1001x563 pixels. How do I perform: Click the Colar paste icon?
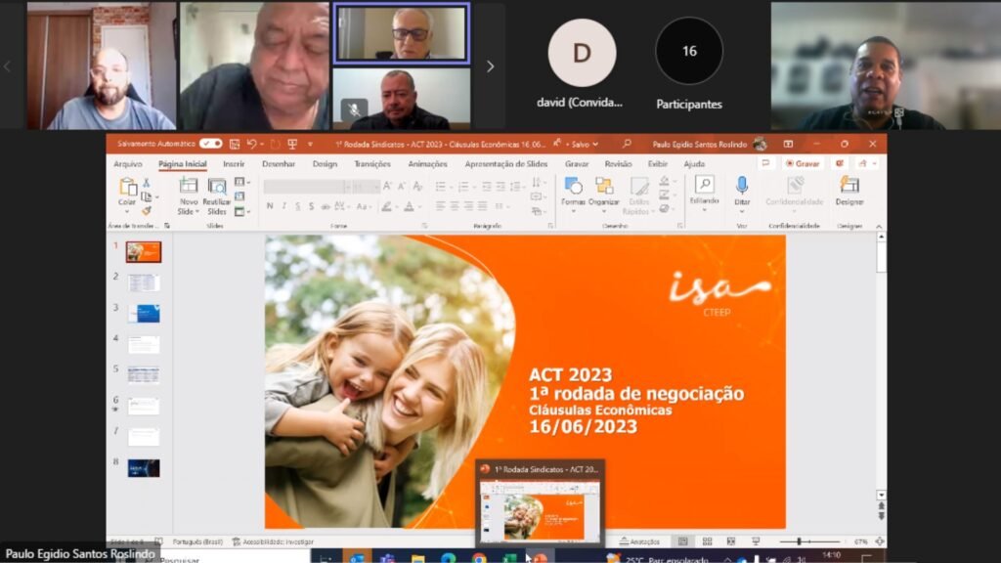(x=127, y=188)
